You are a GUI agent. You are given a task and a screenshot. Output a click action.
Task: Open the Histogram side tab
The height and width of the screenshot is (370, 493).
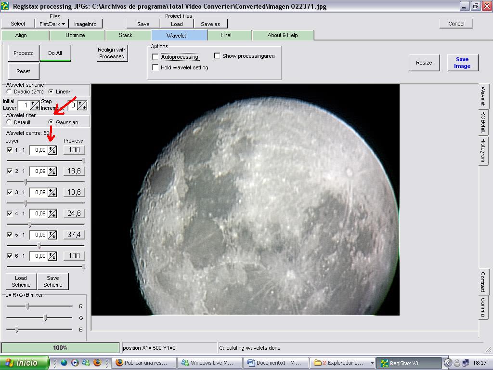[x=483, y=150]
